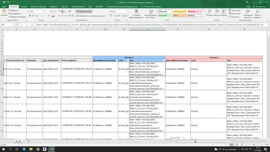
Task: Toggle bold formatting
Action: 30,16
